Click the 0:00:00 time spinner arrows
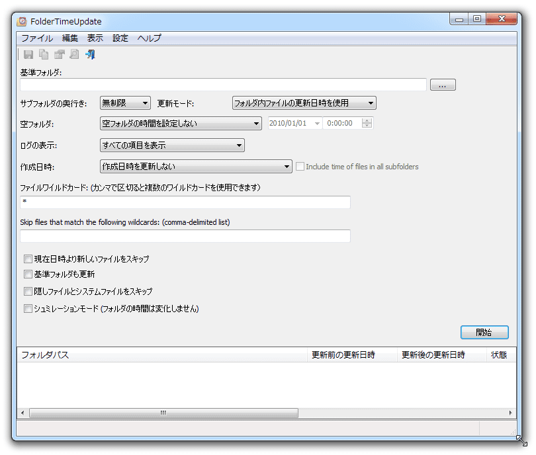536x455 pixels. pos(367,123)
